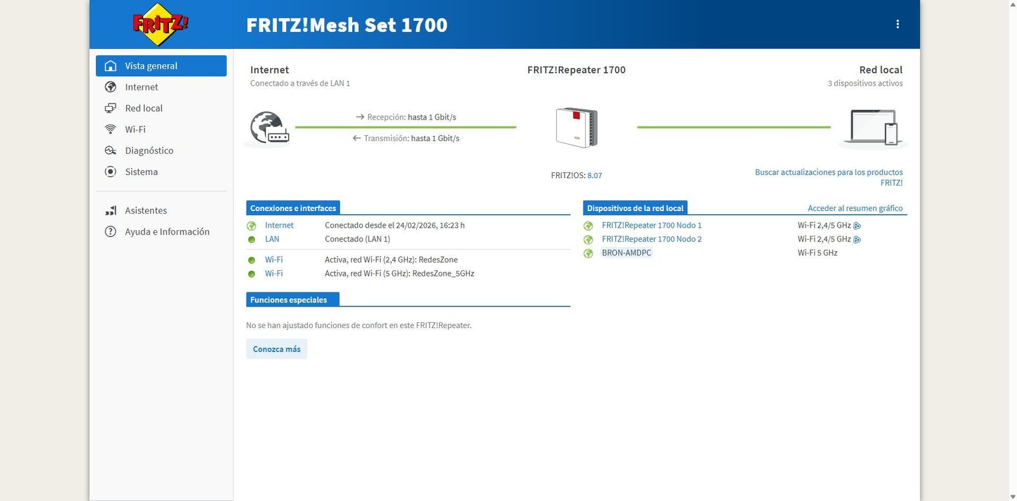Open Asistentes from sidebar
1017x501 pixels.
pos(146,211)
